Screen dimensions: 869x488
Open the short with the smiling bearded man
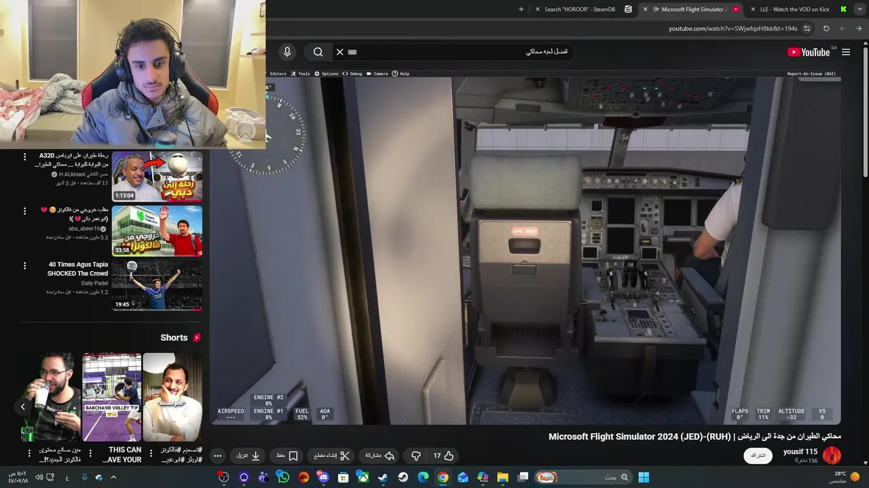(x=172, y=397)
